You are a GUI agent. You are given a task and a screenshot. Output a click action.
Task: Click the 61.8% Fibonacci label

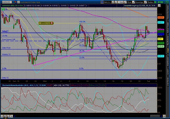(x=82, y=40)
